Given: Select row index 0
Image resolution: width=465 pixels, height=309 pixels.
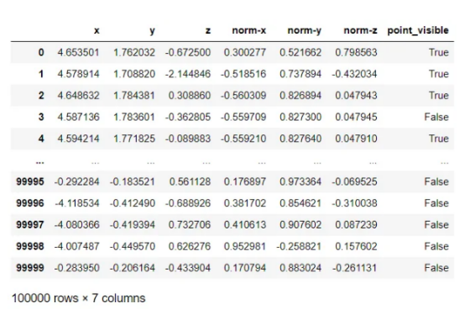Looking at the screenshot, I should point(41,53).
